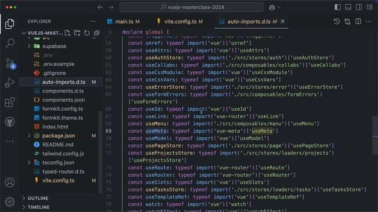Screen dimensions: 378x212
Task: Click the explorer panel scrollbar
Action: point(100,152)
